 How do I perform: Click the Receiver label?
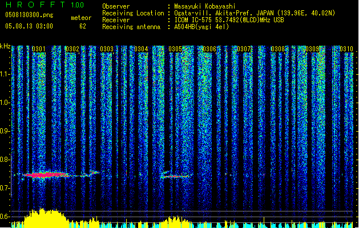point(116,20)
